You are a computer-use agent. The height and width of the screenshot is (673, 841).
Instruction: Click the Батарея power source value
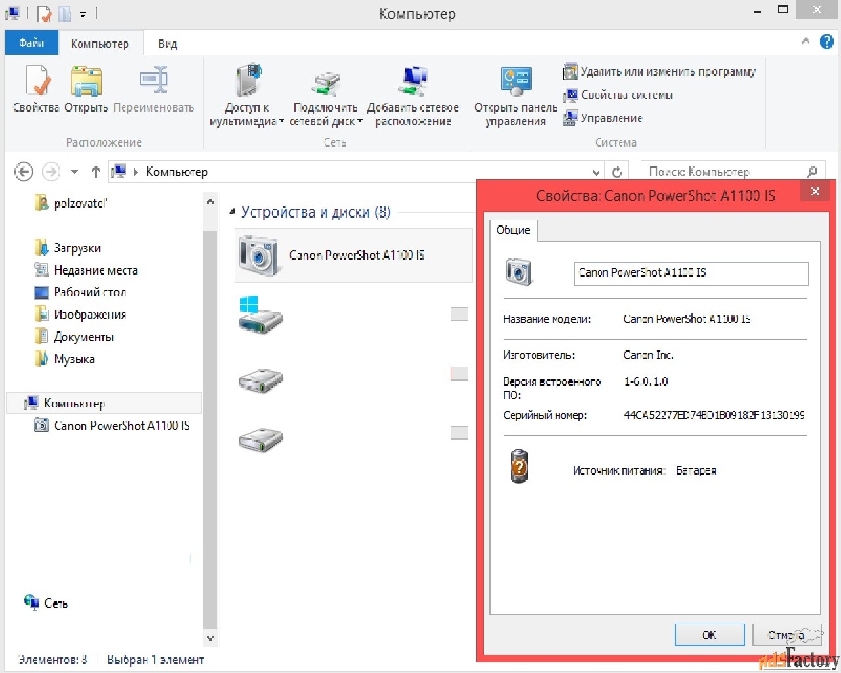[696, 471]
